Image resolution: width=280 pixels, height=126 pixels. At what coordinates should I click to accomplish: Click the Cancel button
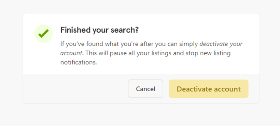[145, 89]
